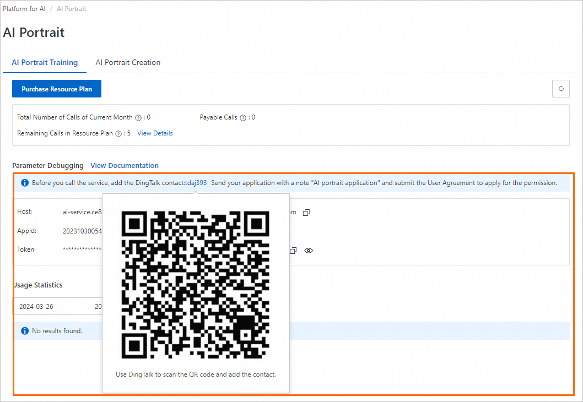Screen dimensions: 583x402
Task: Click the masked Token value
Action: point(82,249)
